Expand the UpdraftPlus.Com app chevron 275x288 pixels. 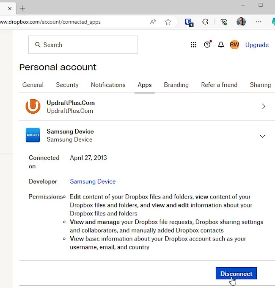click(x=264, y=106)
